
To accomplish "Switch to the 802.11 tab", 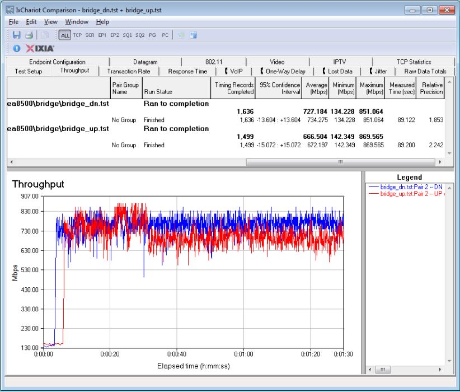I will [214, 62].
